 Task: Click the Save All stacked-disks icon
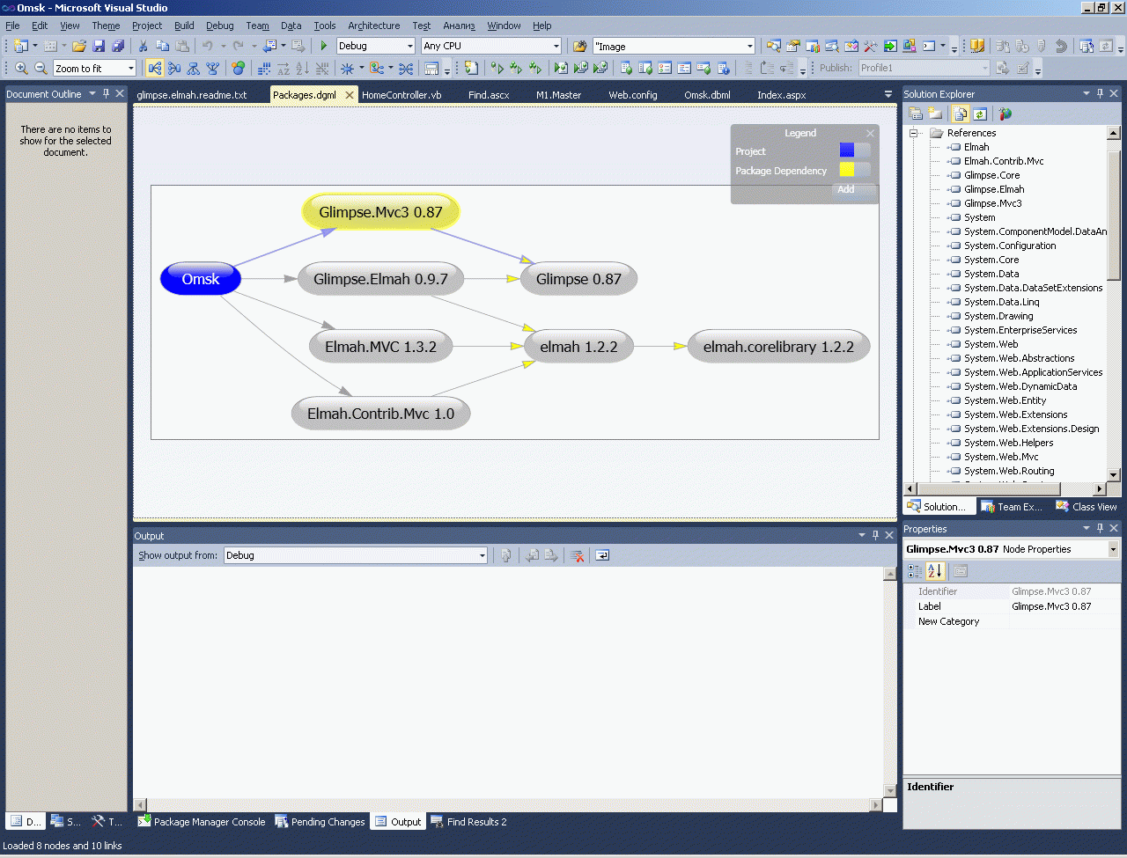click(118, 46)
